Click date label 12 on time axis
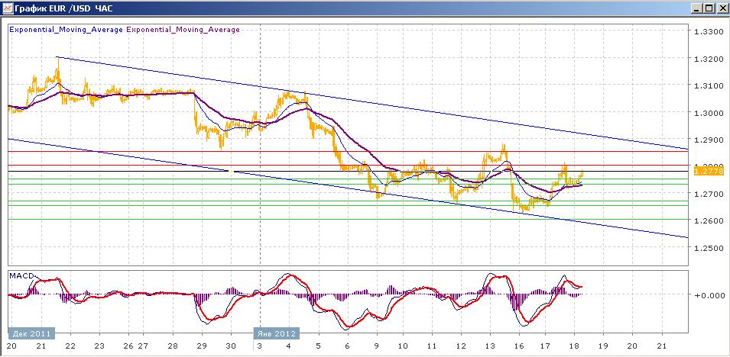 [461, 346]
